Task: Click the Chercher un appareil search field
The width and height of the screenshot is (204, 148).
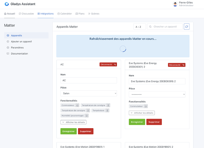Action: click(x=165, y=27)
